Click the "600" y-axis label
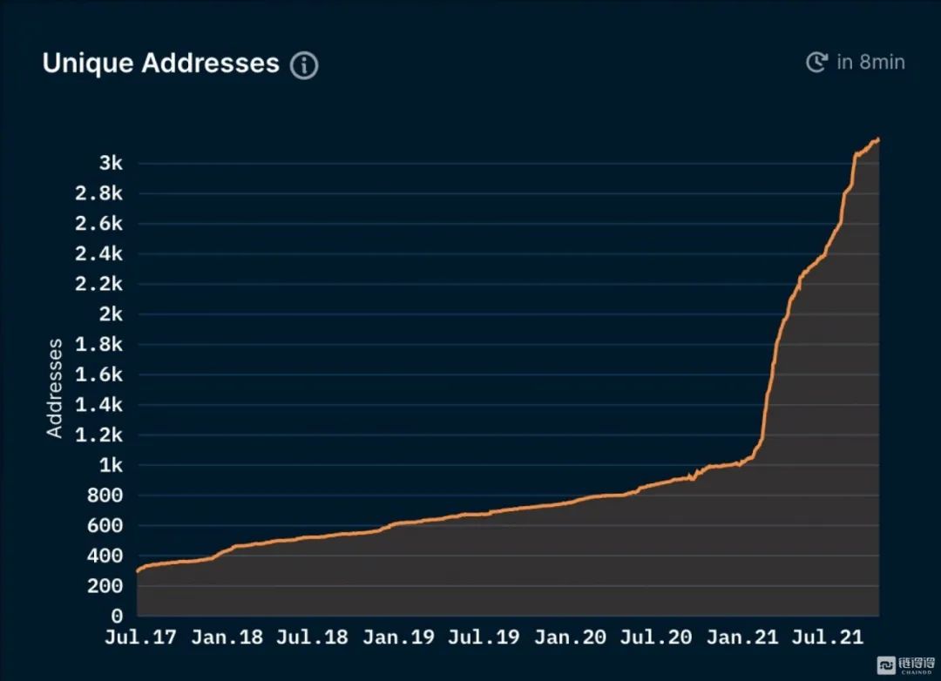This screenshot has height=681, width=941. [x=105, y=526]
